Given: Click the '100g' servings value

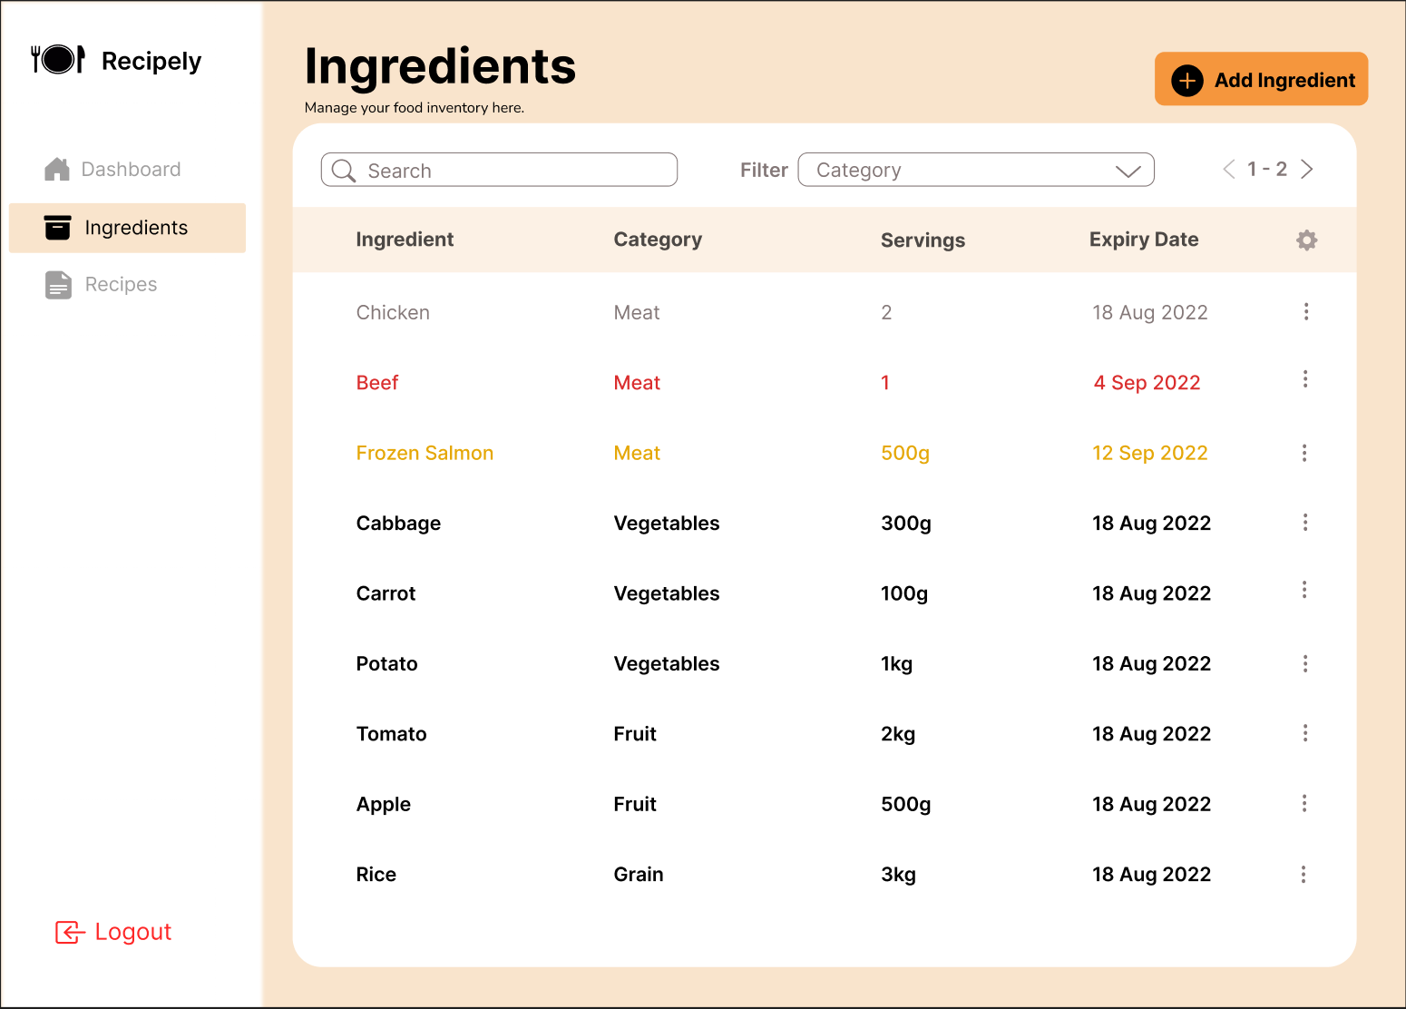Looking at the screenshot, I should point(904,593).
